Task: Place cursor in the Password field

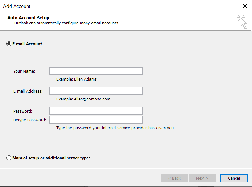Action: click(96, 111)
